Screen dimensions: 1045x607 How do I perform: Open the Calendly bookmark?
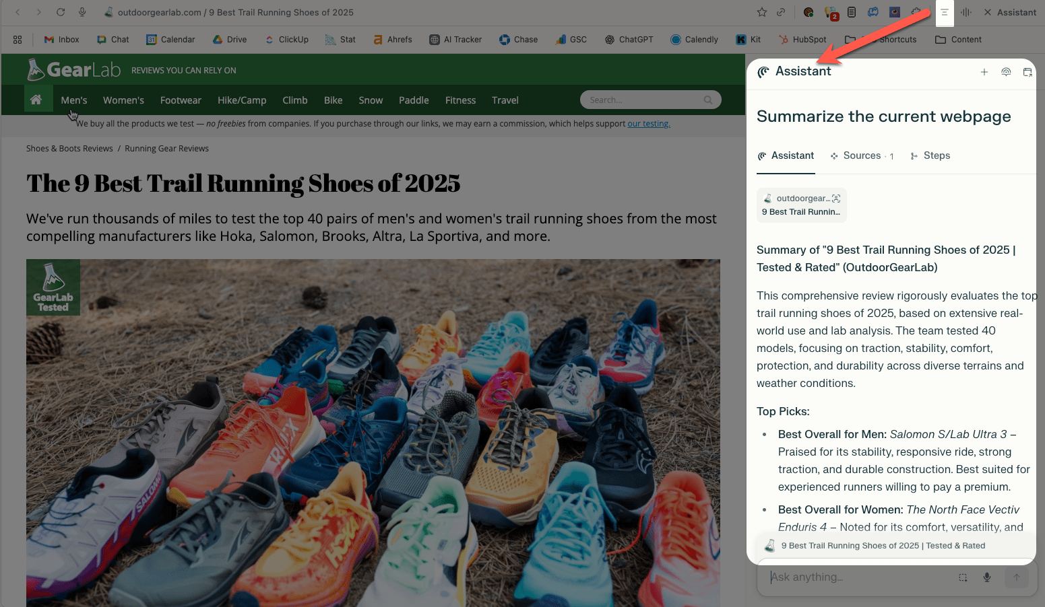pyautogui.click(x=694, y=40)
